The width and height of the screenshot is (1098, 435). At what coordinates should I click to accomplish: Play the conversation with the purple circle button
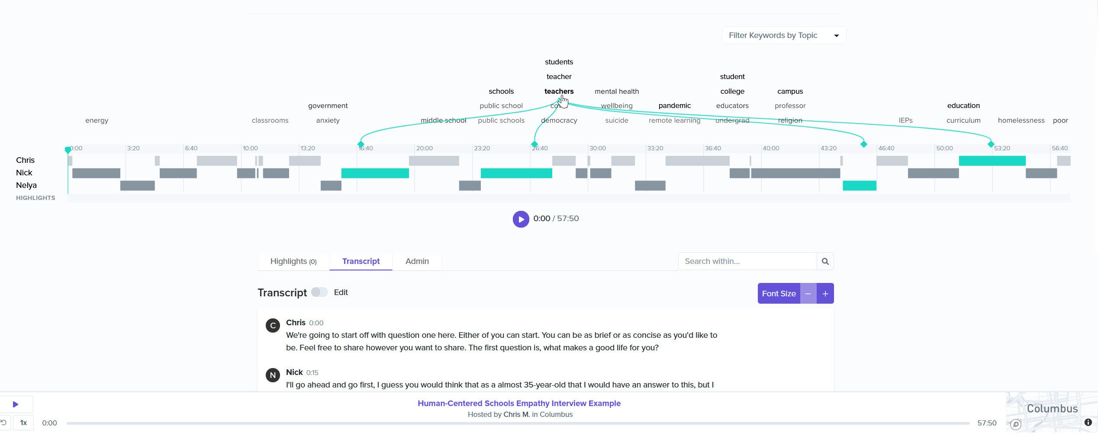521,219
